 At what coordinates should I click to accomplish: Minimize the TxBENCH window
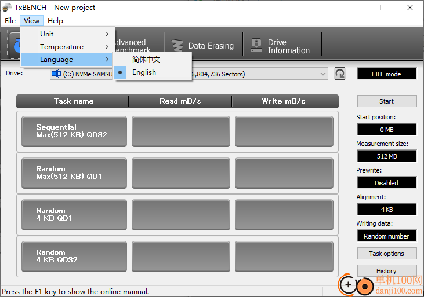[x=357, y=8]
